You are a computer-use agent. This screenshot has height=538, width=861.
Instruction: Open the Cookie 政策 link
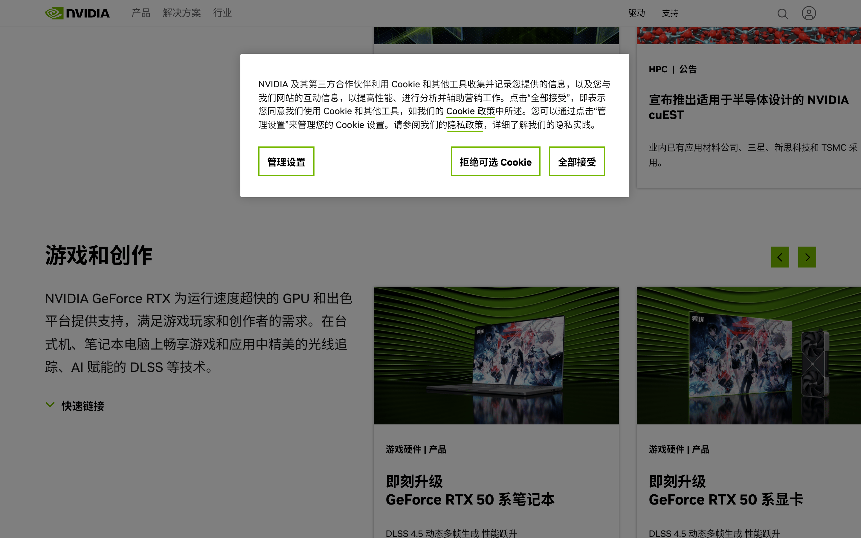[x=470, y=111]
